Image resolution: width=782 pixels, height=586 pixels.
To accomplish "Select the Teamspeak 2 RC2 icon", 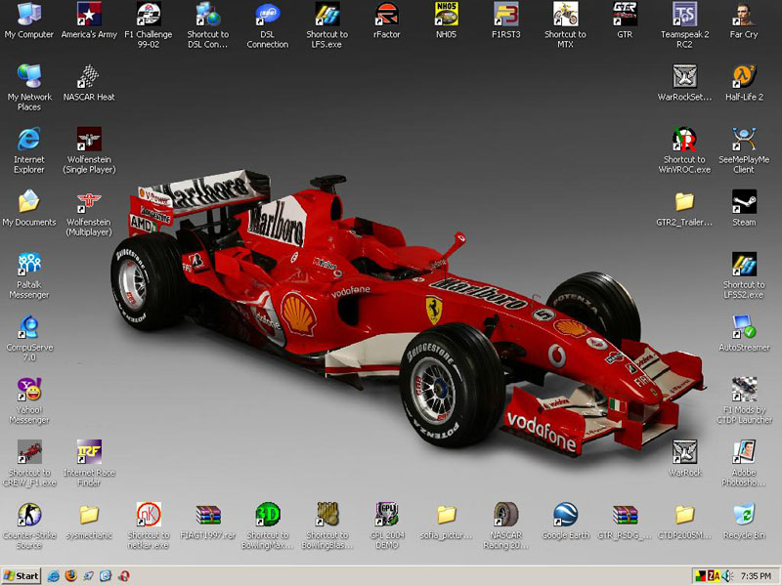I will point(684,25).
